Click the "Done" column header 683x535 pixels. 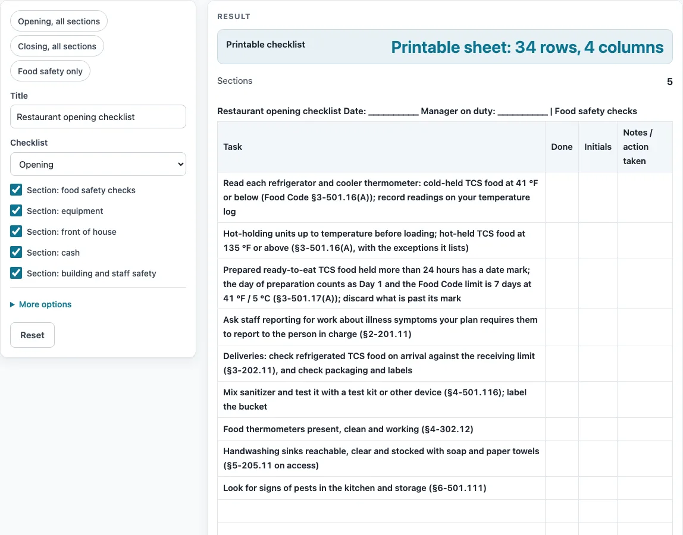point(562,147)
